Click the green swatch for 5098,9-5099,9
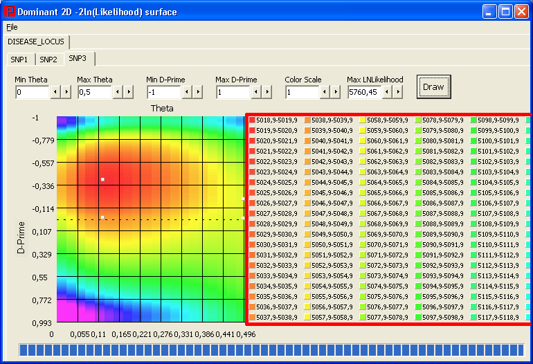Viewport: 533px width, 364px height. (x=473, y=120)
